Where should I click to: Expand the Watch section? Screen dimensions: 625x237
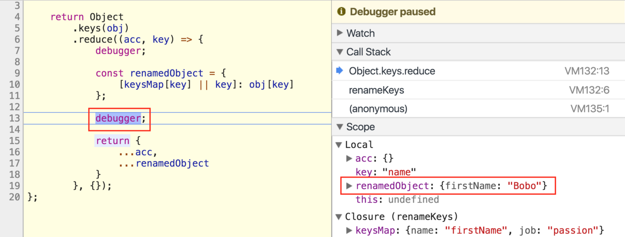click(340, 33)
